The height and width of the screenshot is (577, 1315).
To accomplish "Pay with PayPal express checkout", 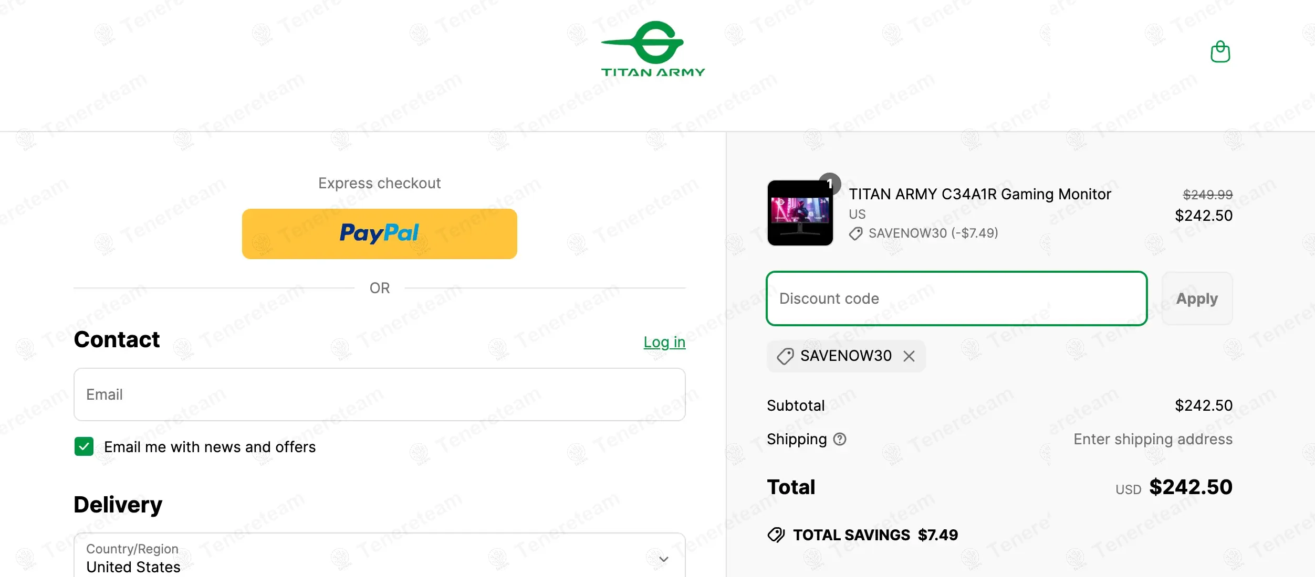I will point(379,234).
